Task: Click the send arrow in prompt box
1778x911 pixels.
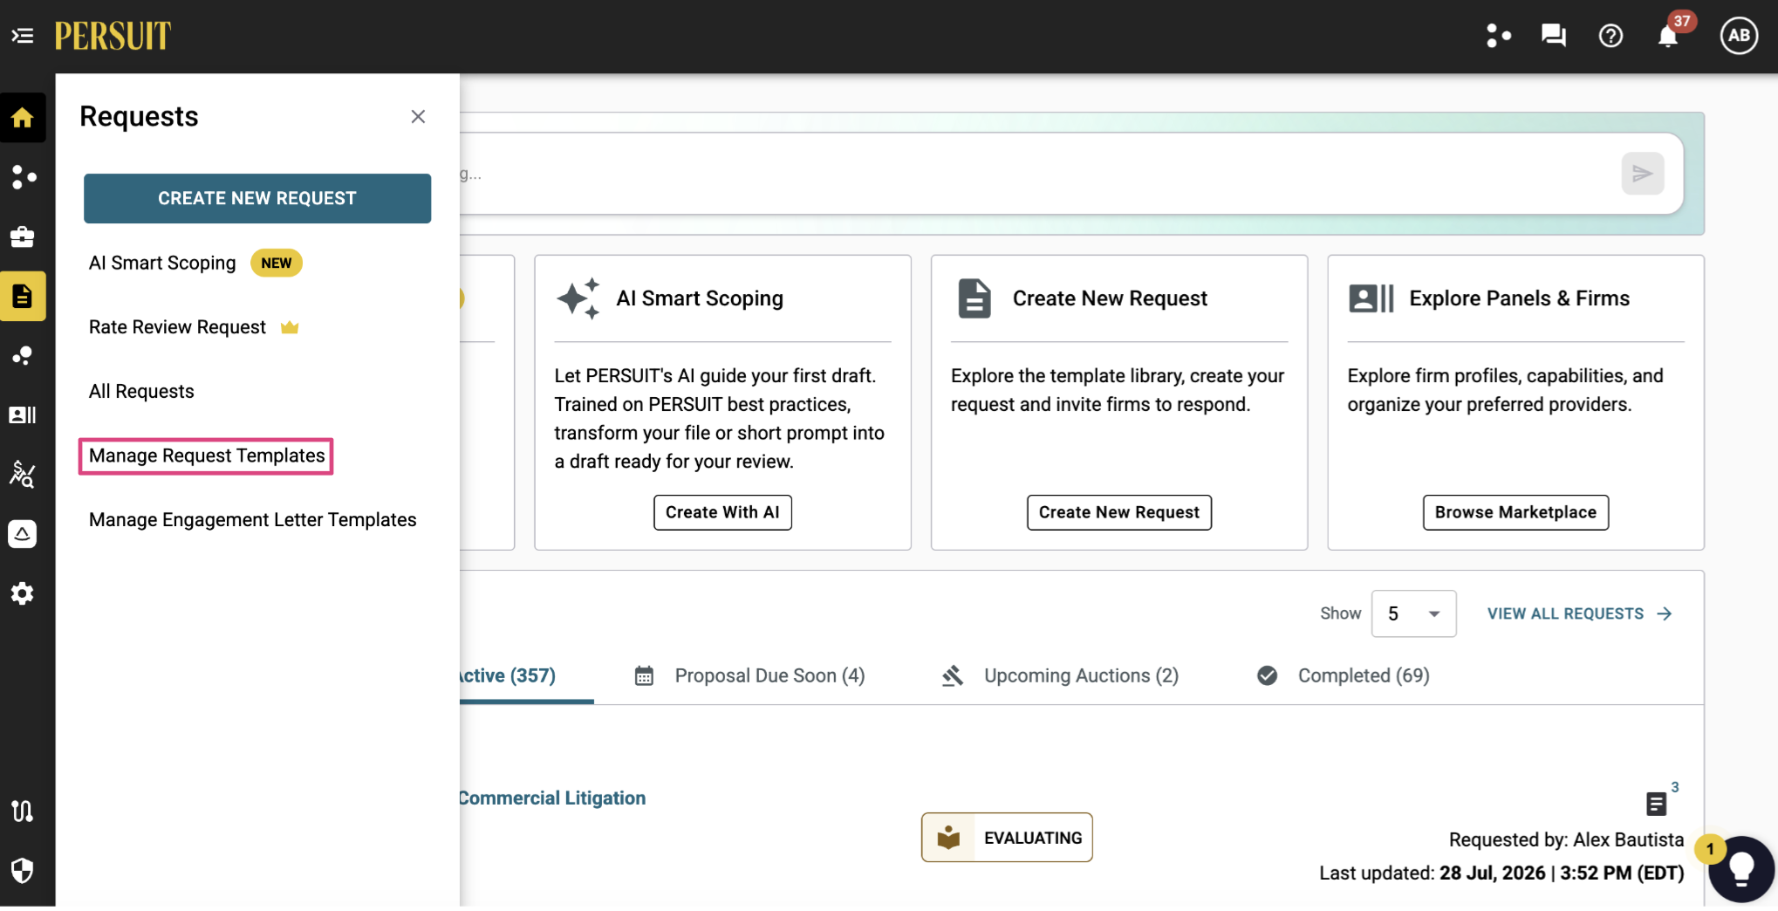Action: (1643, 174)
